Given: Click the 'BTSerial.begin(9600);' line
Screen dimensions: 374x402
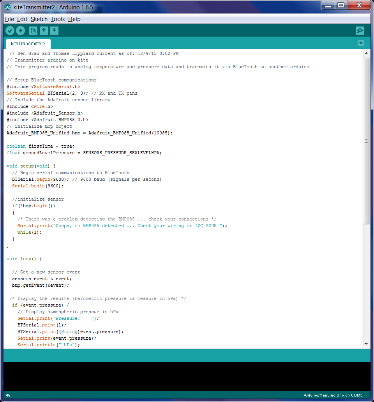Looking at the screenshot, I should tap(86, 180).
